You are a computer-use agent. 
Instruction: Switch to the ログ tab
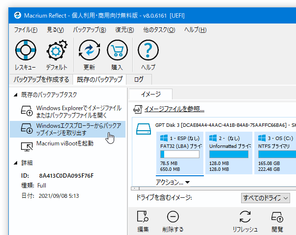click(139, 79)
